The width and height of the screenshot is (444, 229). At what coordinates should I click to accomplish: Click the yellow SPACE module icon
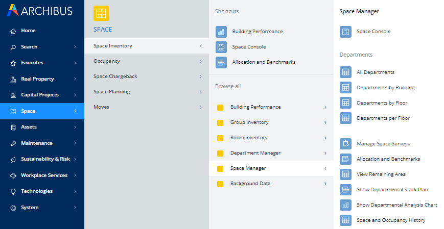101,13
